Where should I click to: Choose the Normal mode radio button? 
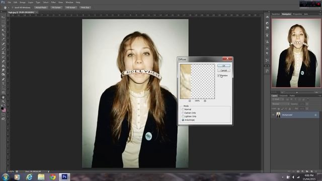pos(183,110)
